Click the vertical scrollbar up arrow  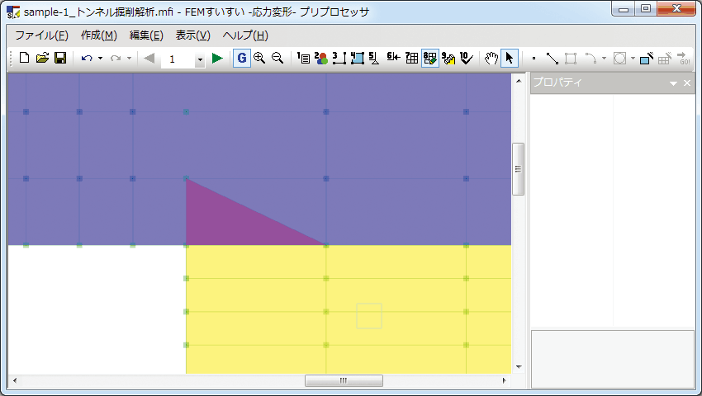tap(519, 81)
